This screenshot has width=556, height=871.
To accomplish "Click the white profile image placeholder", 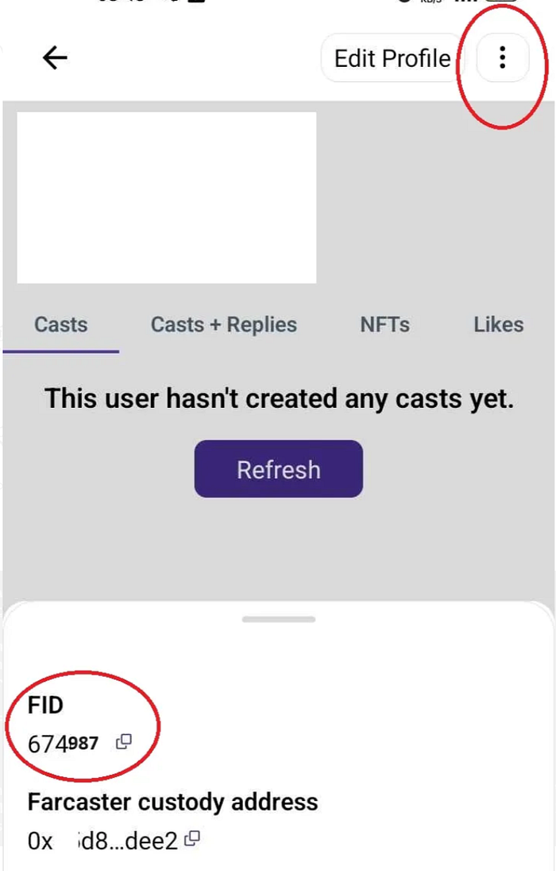I will pyautogui.click(x=166, y=197).
